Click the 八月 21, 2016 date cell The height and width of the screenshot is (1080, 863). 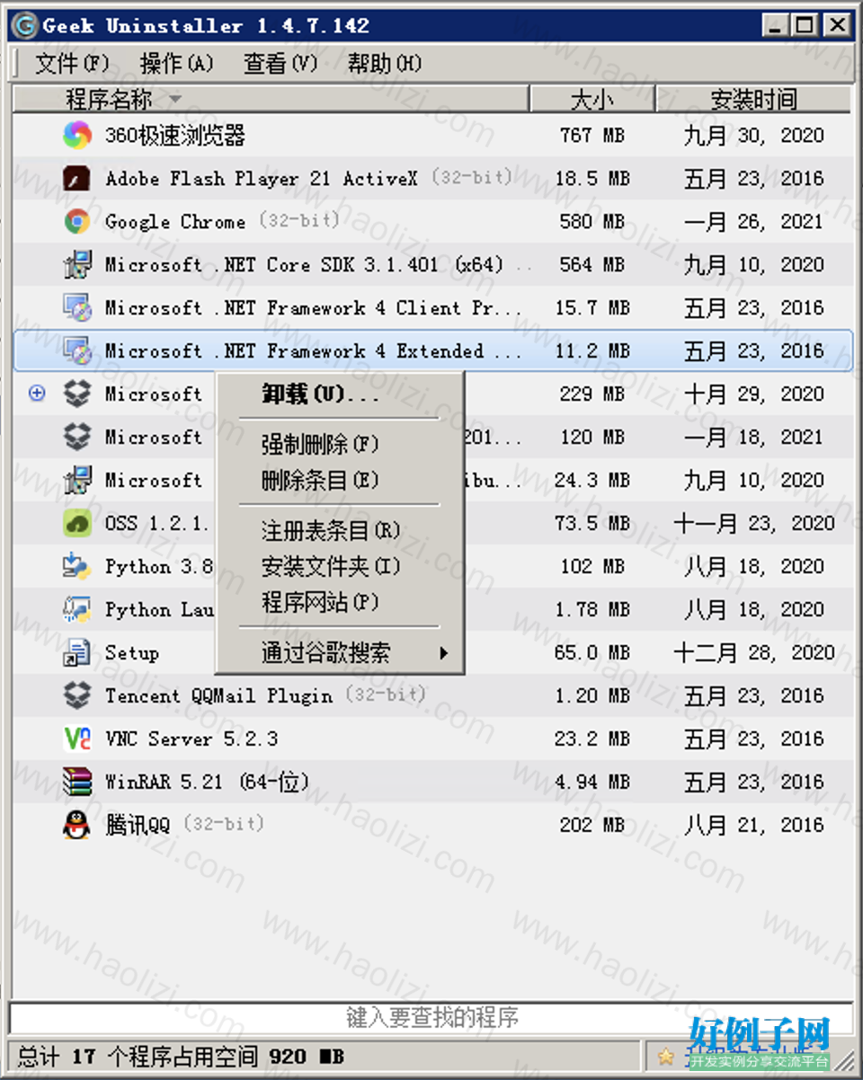click(x=753, y=826)
